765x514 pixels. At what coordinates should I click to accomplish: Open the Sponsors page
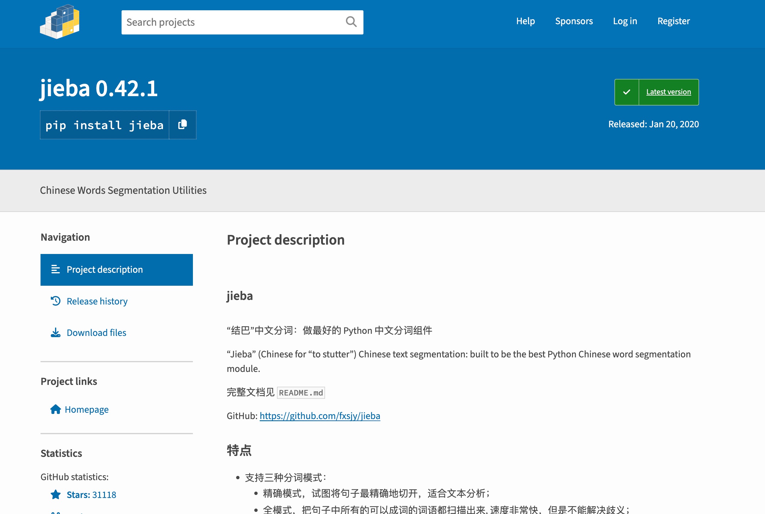coord(574,21)
